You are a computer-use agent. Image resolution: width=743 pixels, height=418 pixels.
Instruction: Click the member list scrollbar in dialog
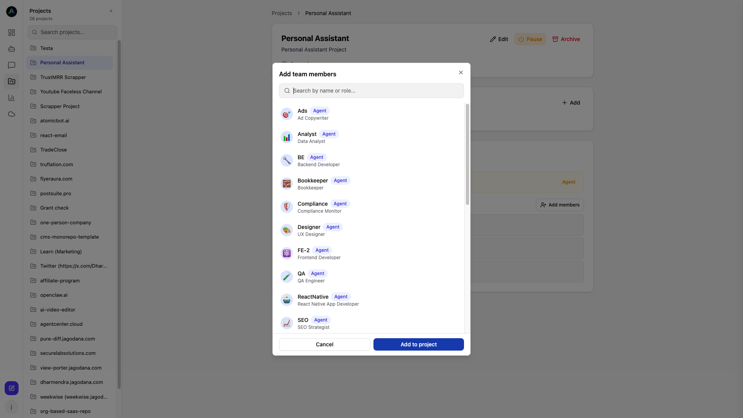point(467,155)
